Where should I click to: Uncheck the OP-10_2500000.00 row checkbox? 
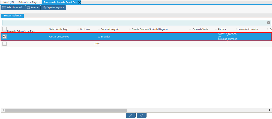[x=5, y=37]
